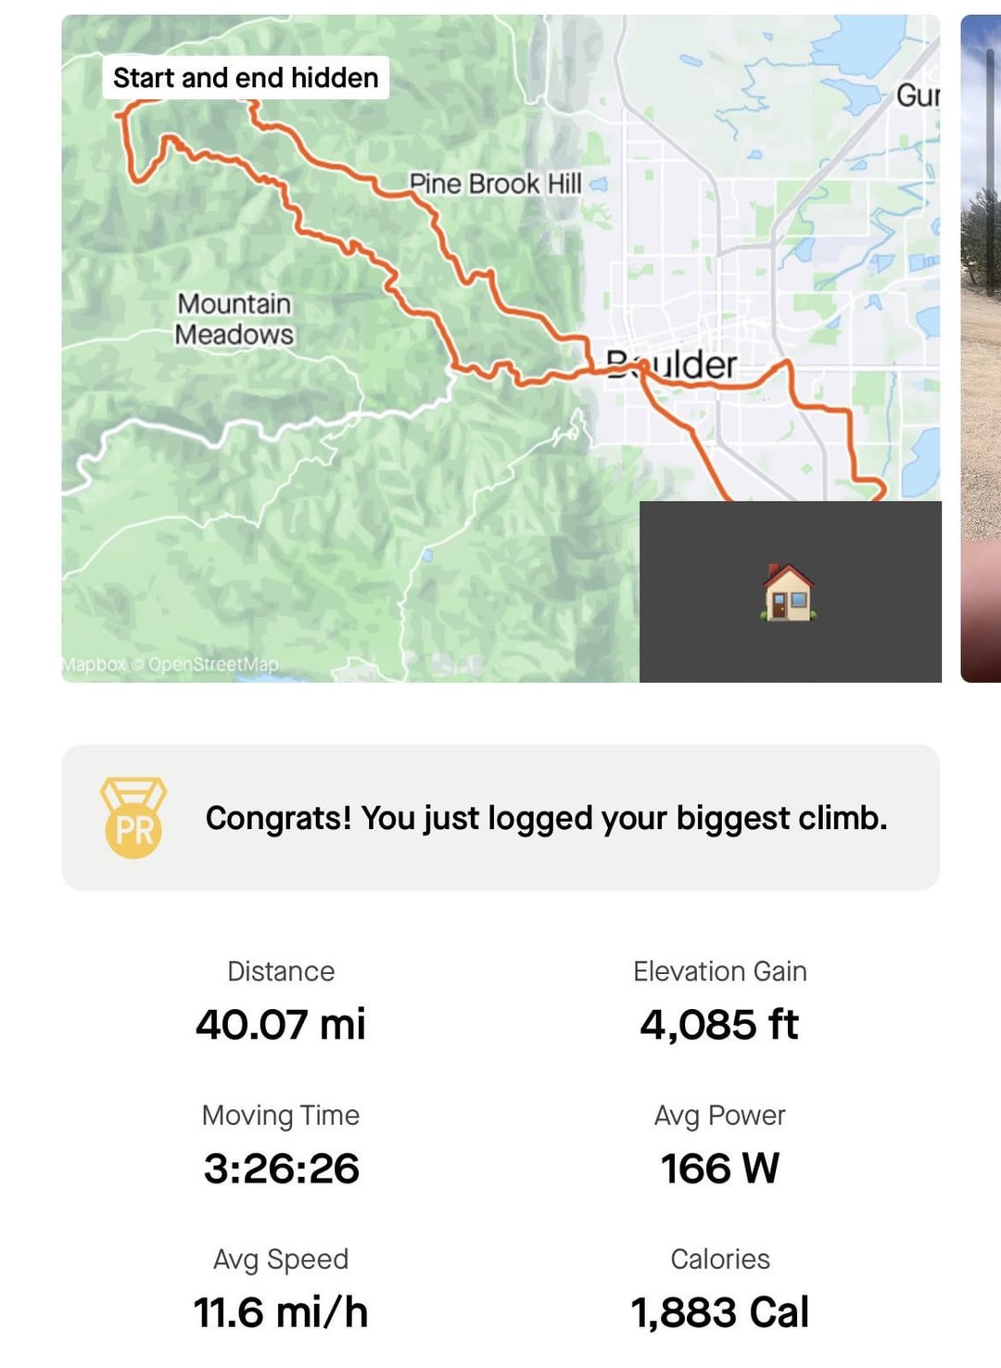Click the dark privacy overlay box on map
The height and width of the screenshot is (1368, 1001).
(x=791, y=592)
